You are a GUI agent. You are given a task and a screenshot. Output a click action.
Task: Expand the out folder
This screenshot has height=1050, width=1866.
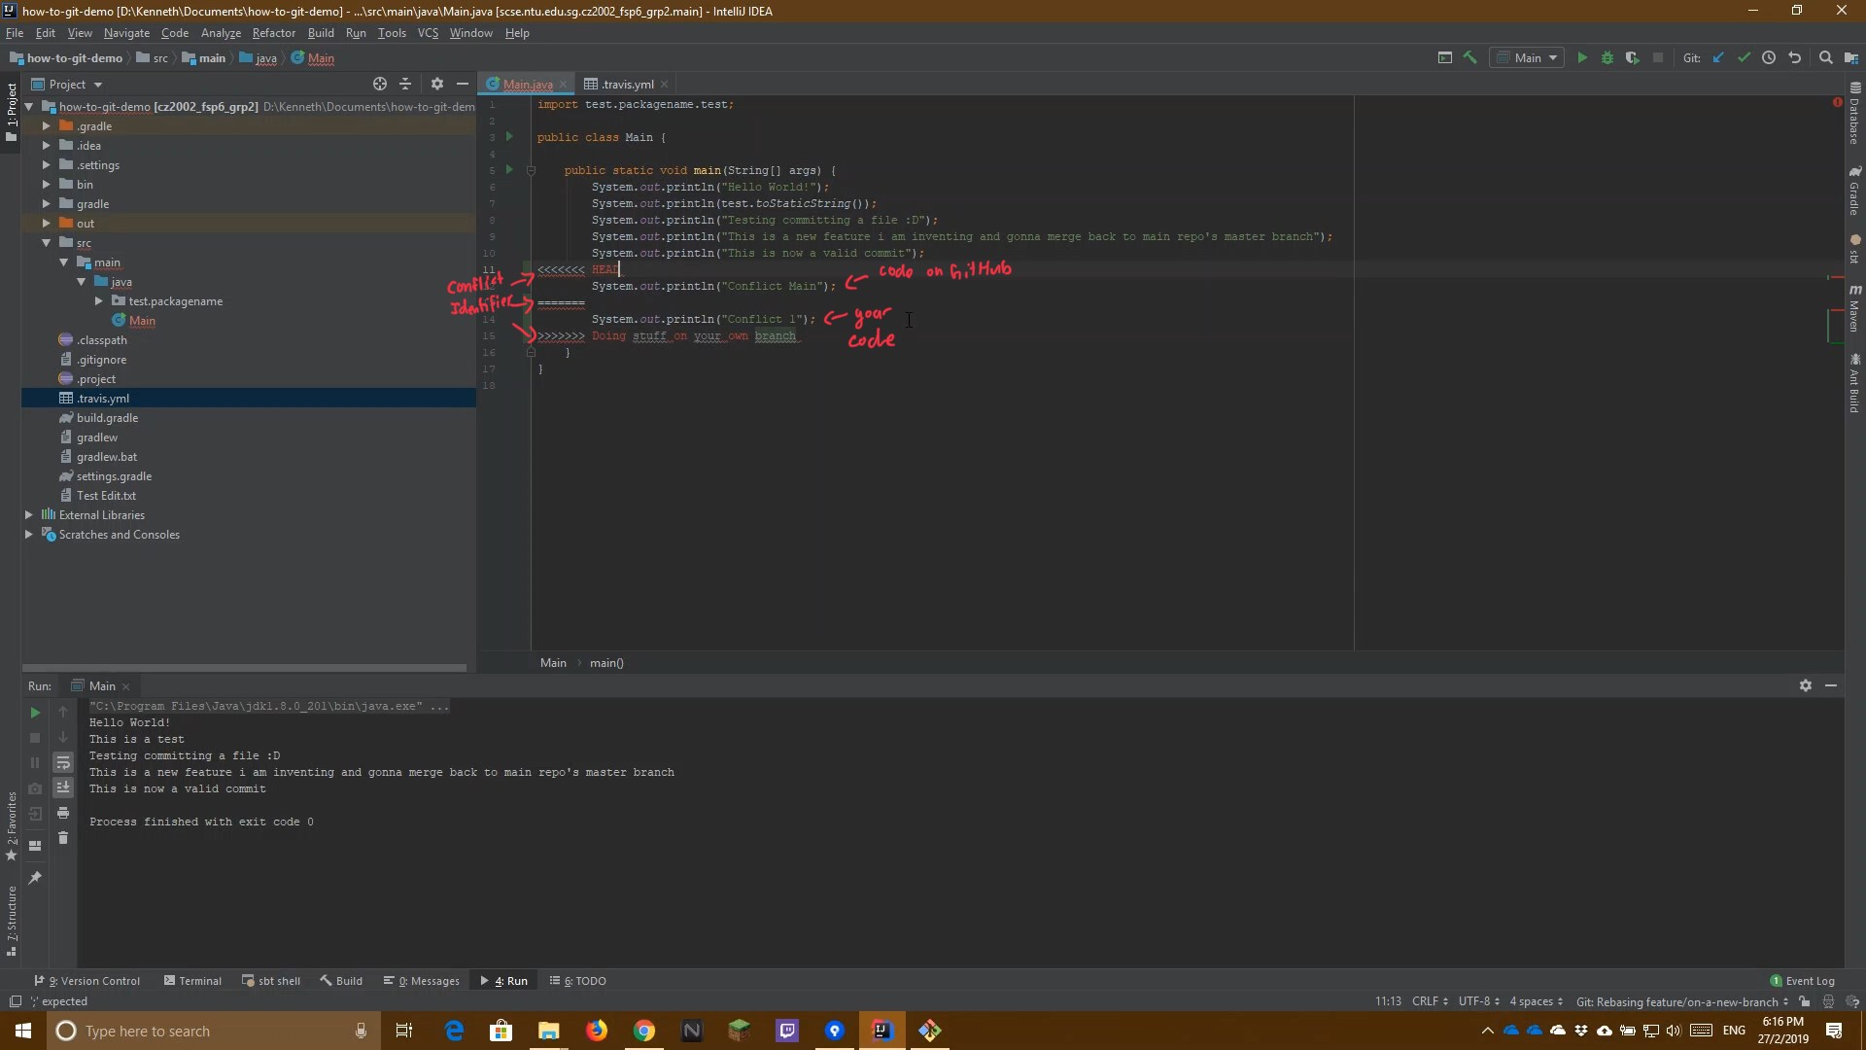point(46,224)
